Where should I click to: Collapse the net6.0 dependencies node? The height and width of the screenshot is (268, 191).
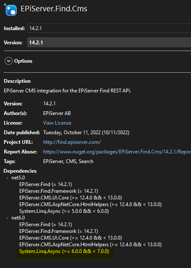pos(7,218)
